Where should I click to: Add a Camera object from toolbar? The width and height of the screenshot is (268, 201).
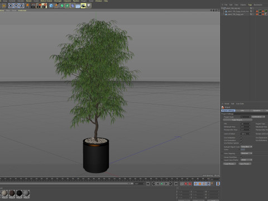point(83,6)
